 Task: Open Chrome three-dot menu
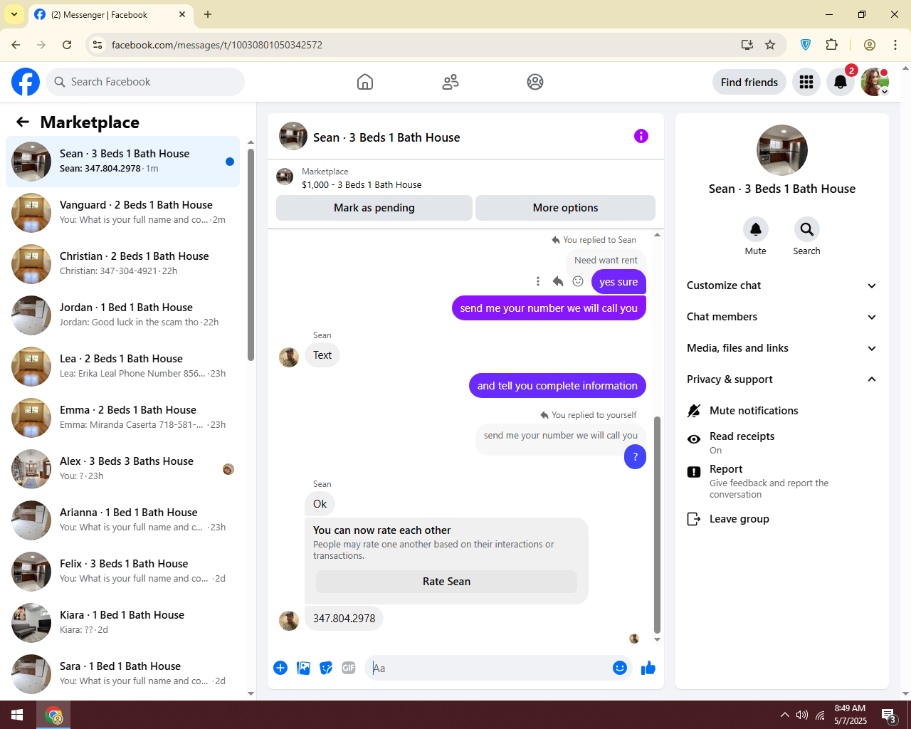tap(895, 45)
